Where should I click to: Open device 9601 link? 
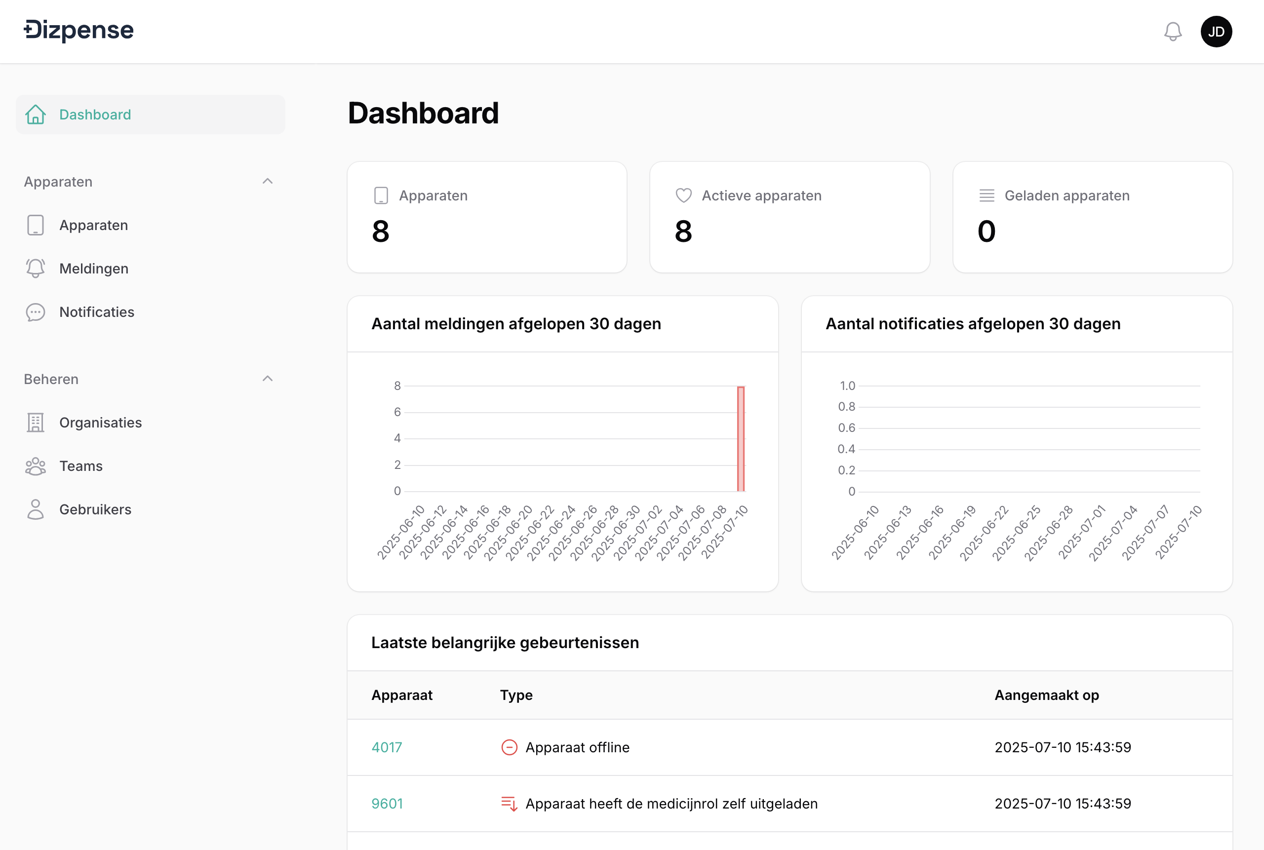387,804
